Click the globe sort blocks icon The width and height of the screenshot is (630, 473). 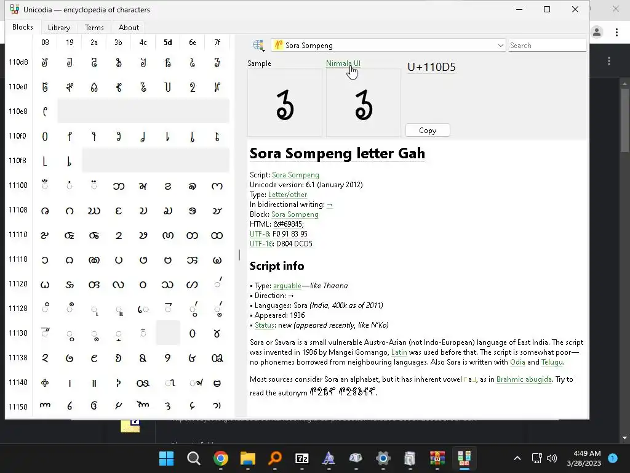pos(258,46)
